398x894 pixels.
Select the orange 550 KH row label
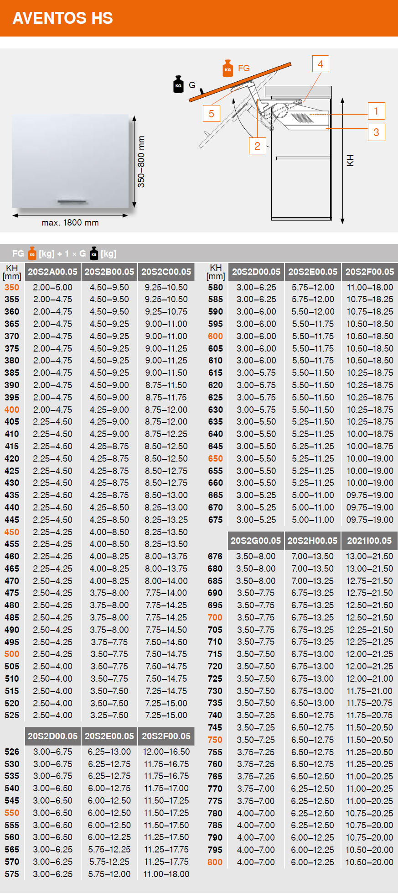tap(12, 813)
